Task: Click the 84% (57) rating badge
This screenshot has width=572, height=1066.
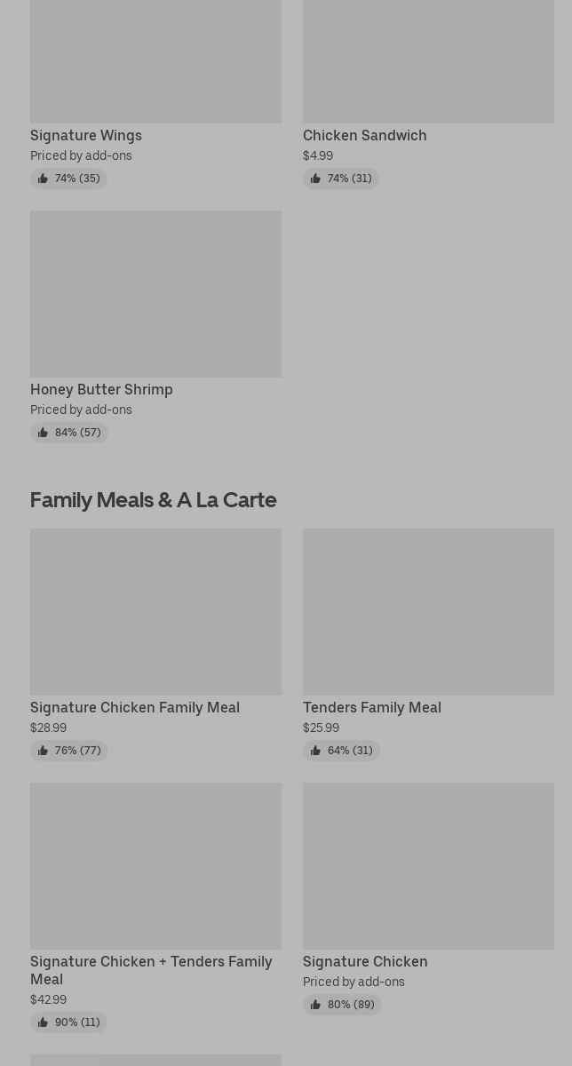Action: coord(69,433)
